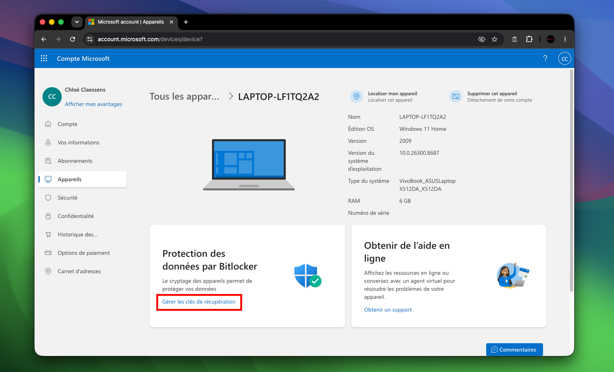Click the Afficher mes avantages link
Image resolution: width=614 pixels, height=372 pixels.
93,104
